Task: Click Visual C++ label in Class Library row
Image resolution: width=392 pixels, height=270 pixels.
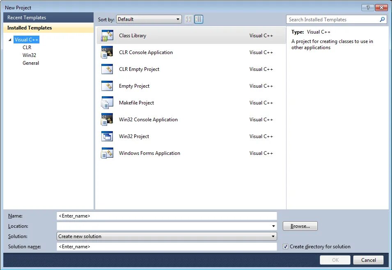Action: [261, 36]
